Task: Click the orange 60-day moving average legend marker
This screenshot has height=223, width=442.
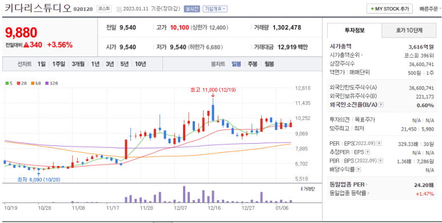Action: [33, 83]
